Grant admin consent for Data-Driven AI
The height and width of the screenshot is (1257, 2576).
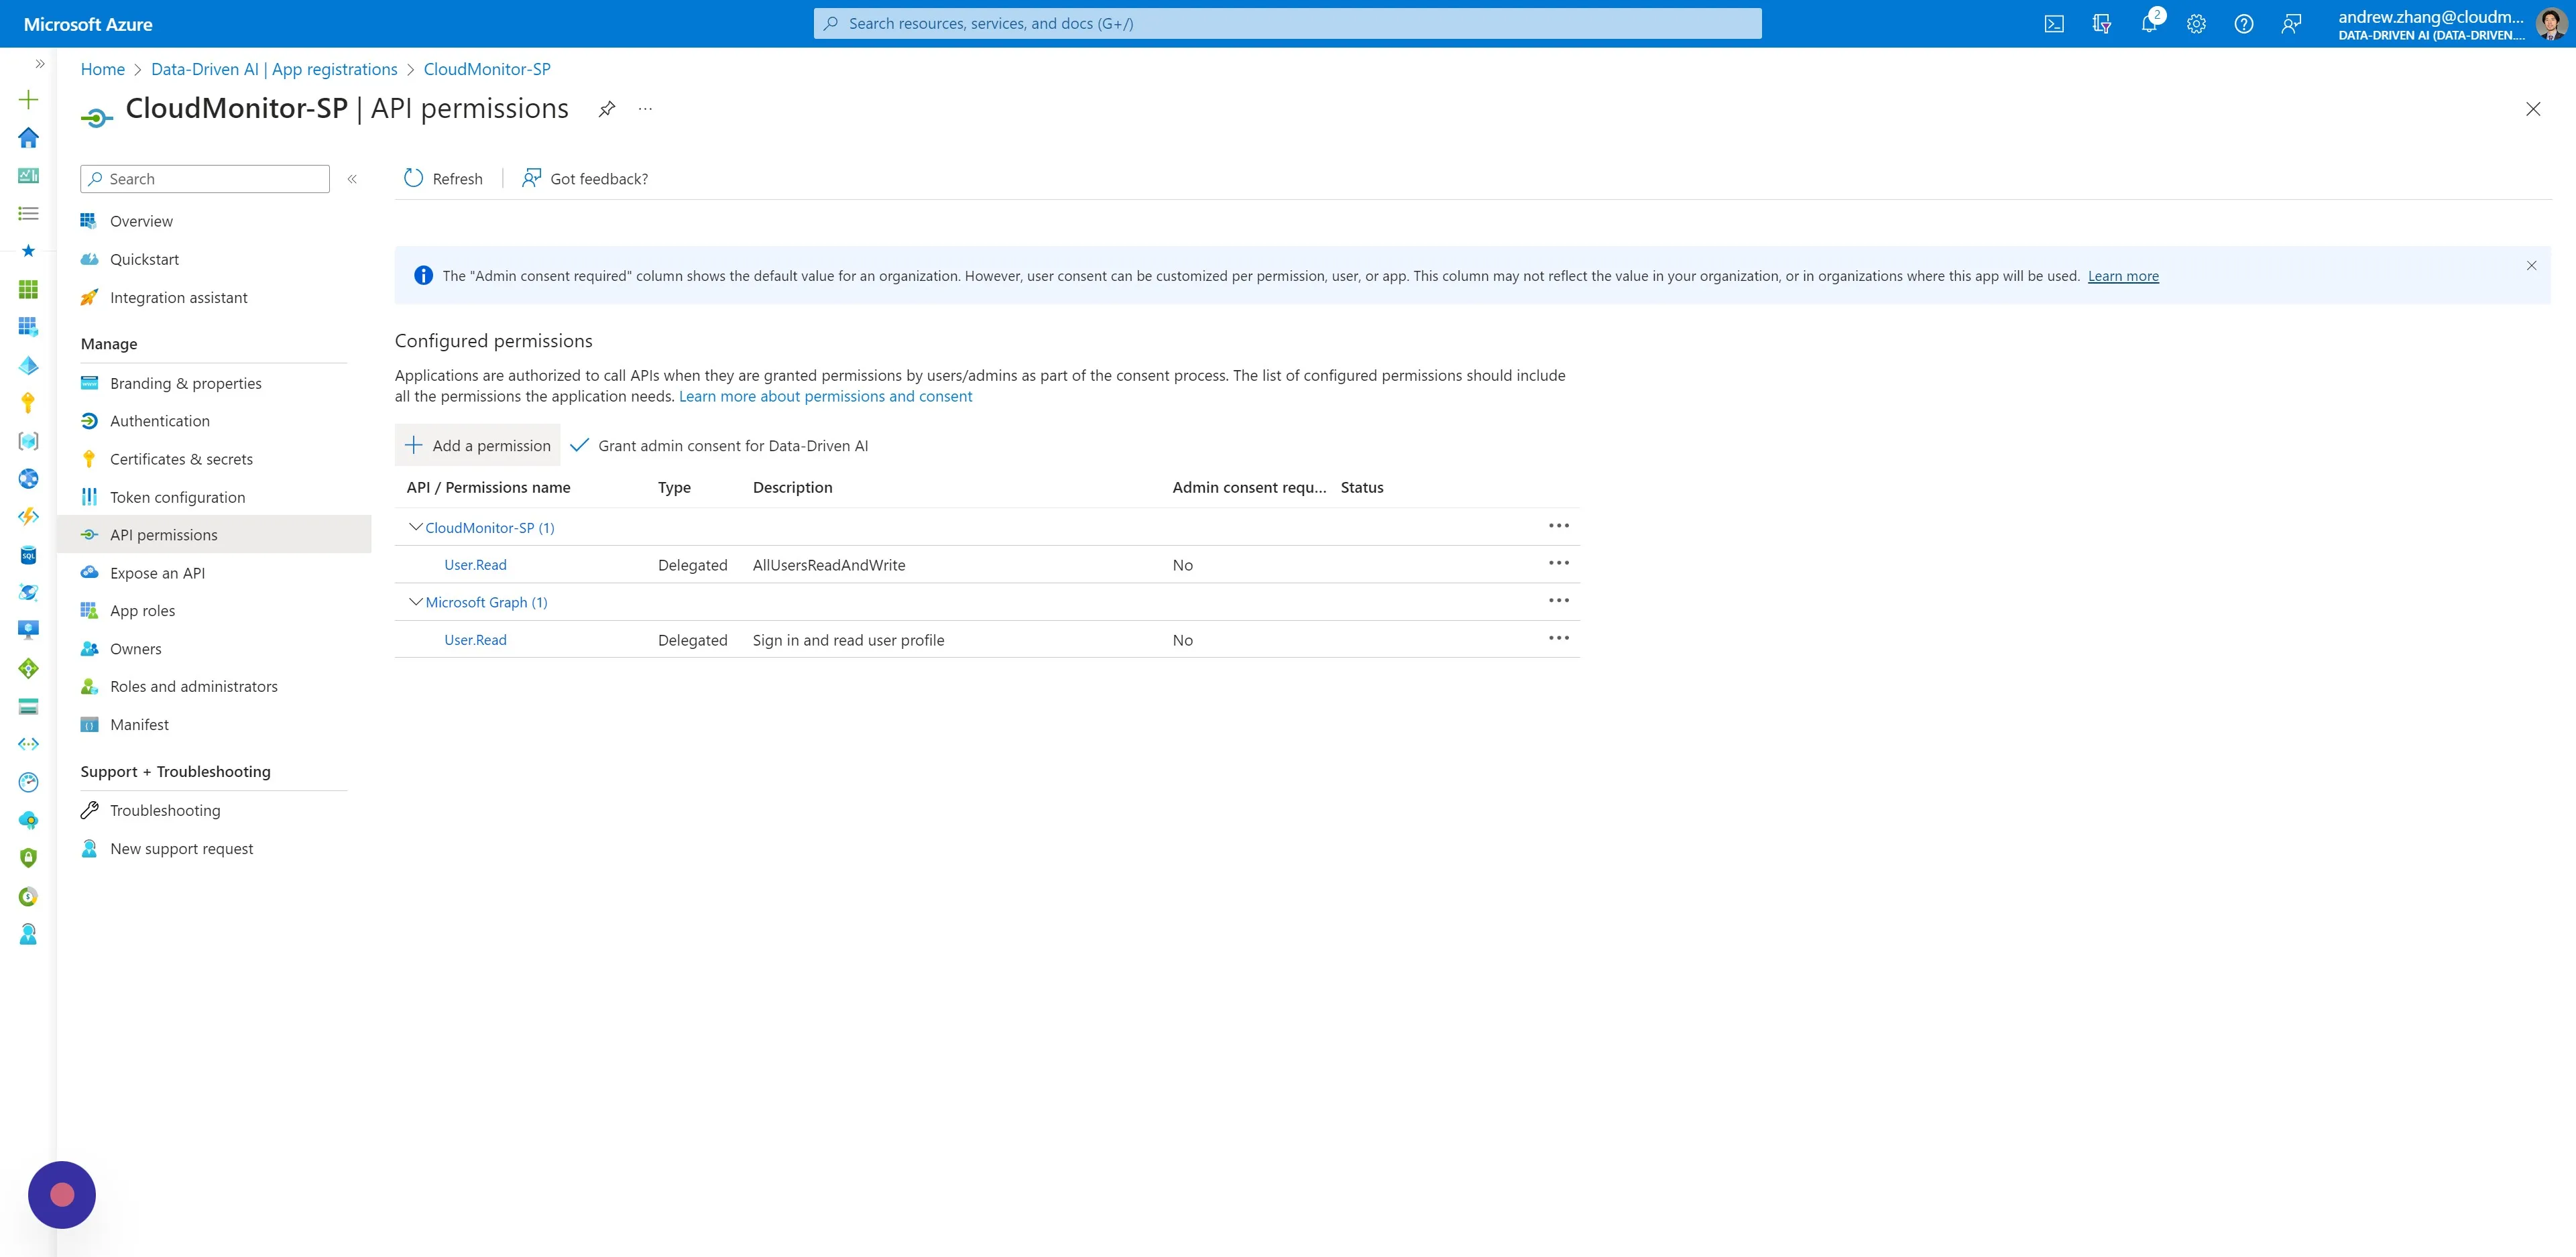pyautogui.click(x=719, y=445)
